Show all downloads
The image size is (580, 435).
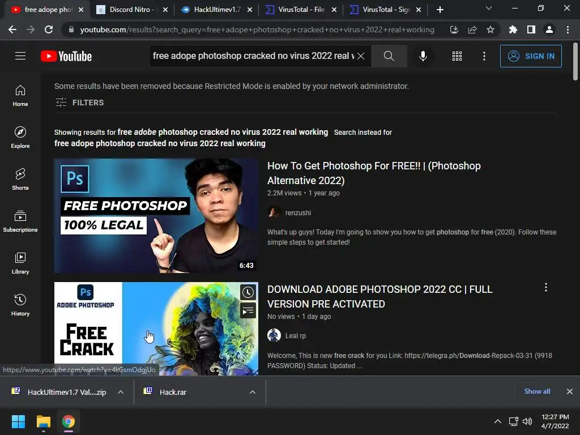(x=537, y=391)
